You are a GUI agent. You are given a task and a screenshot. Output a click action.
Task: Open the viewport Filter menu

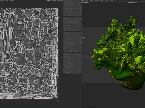(x=107, y=1)
